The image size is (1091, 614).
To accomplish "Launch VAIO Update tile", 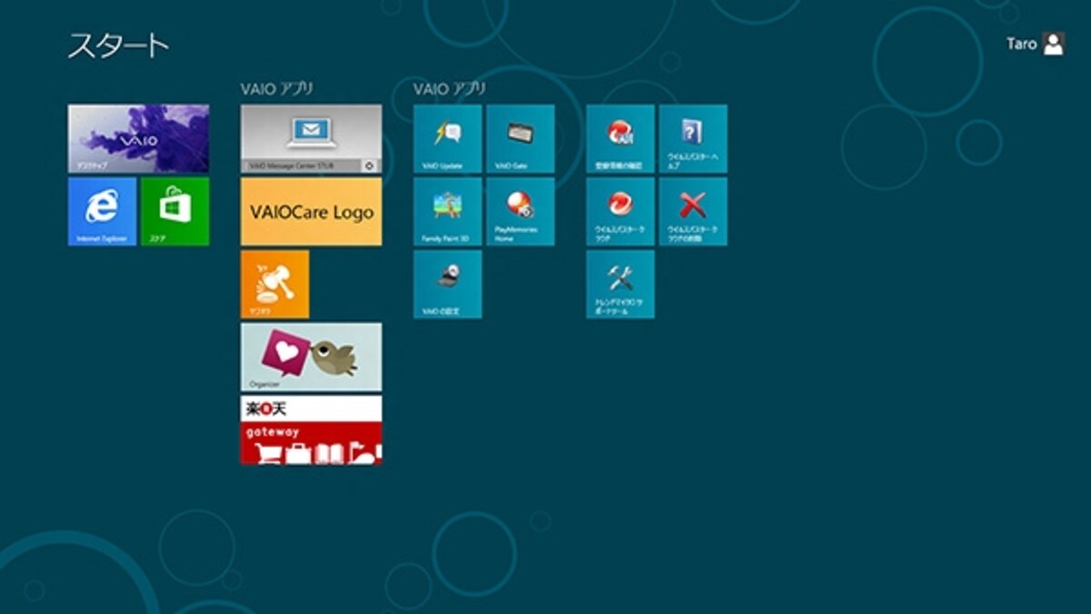I will [447, 139].
